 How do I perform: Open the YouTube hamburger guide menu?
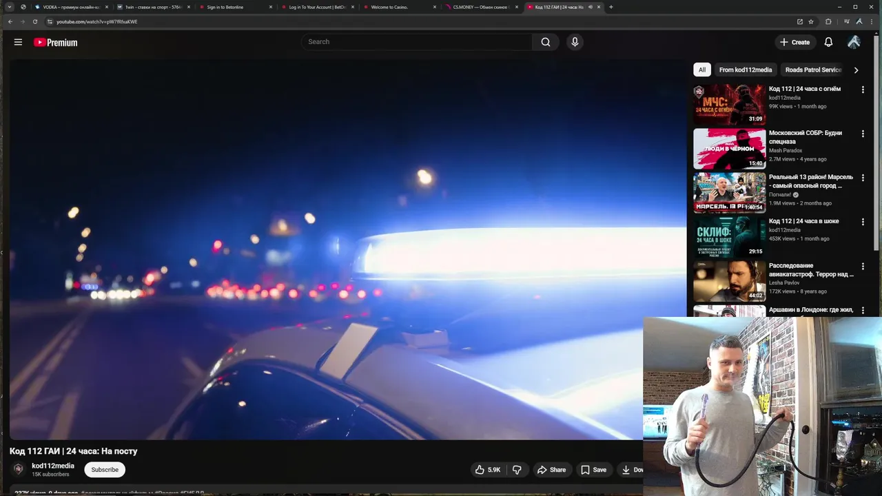pyautogui.click(x=18, y=42)
